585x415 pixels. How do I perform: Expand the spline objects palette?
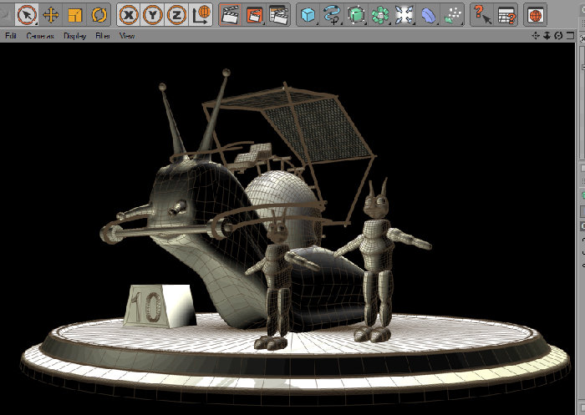pos(332,15)
